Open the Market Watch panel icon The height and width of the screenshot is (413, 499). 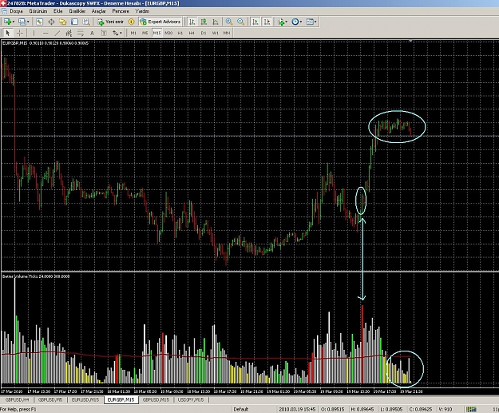click(39, 22)
